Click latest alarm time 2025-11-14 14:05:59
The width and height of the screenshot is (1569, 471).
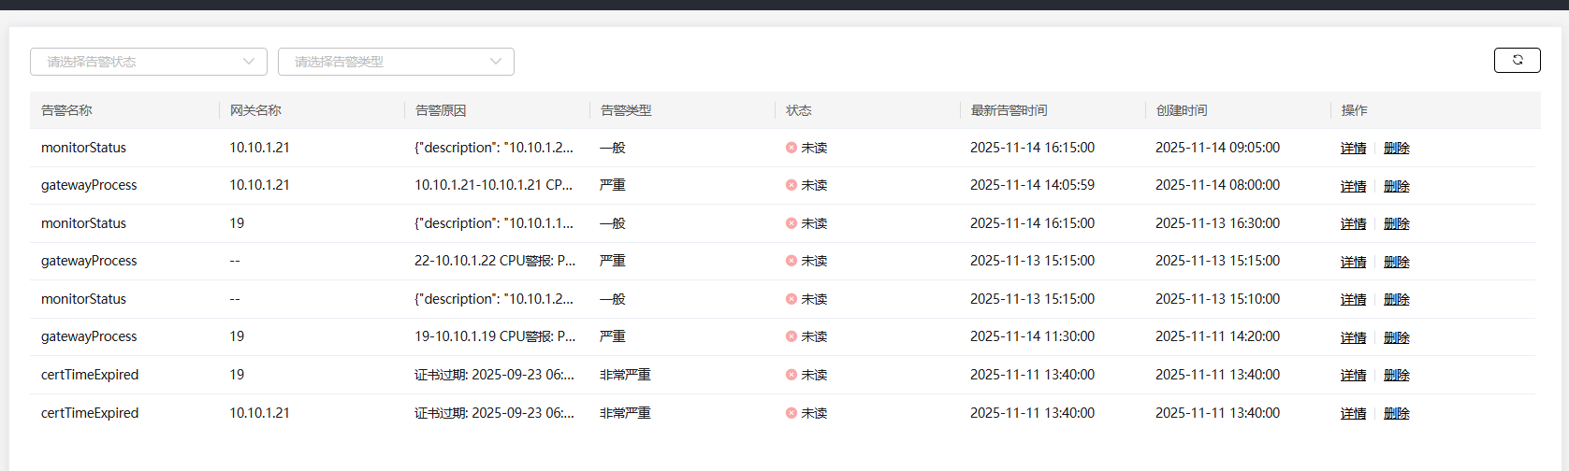[1032, 185]
